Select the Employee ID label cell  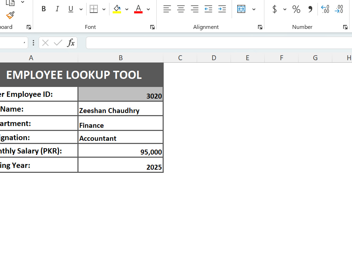click(39, 94)
